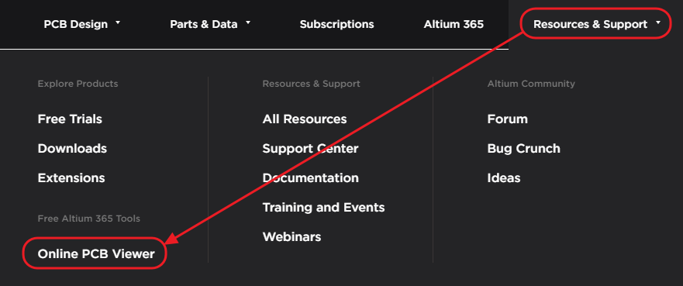The image size is (683, 286).
Task: Open the Extensions link
Action: tap(71, 178)
